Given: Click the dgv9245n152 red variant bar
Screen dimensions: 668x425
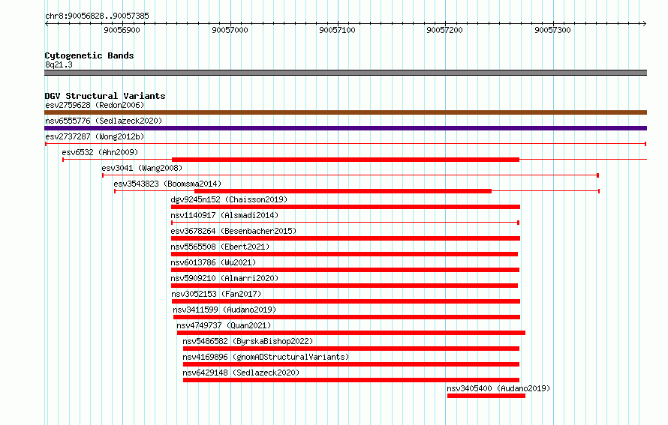Looking at the screenshot, I should (x=345, y=207).
